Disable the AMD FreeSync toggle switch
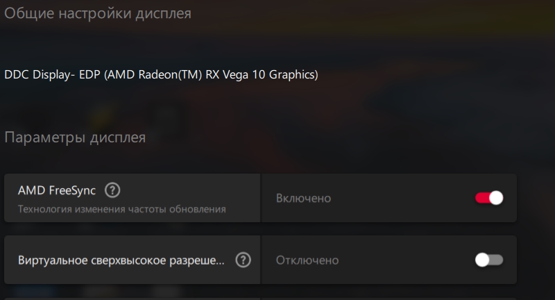 489,198
